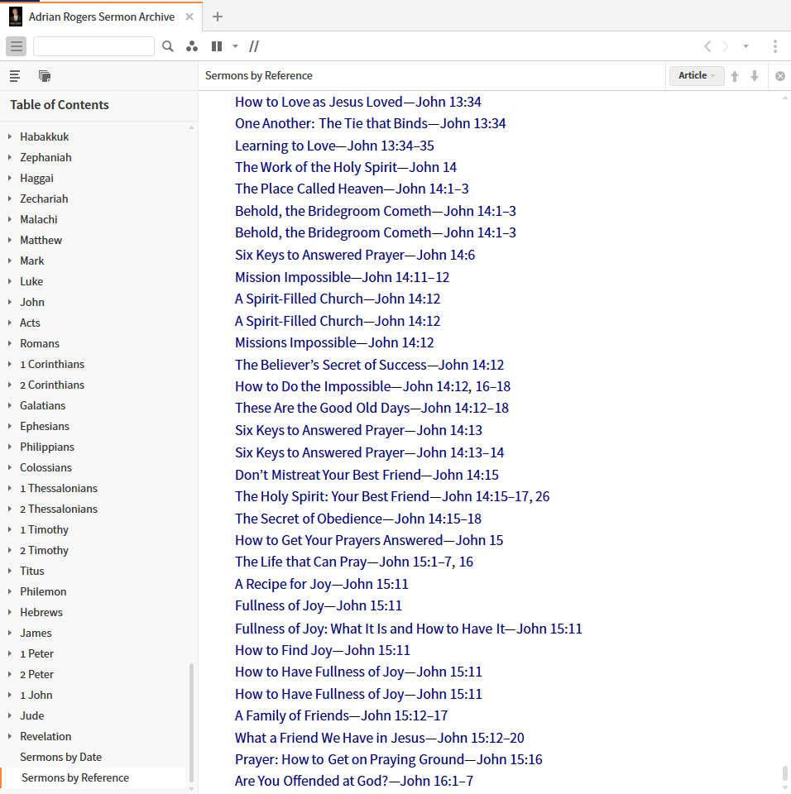791x794 pixels.
Task: Open What a Friend We Have in Jesus
Action: pyautogui.click(x=380, y=738)
